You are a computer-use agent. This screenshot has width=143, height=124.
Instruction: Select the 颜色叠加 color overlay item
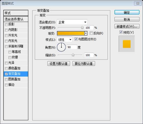pos(16,68)
